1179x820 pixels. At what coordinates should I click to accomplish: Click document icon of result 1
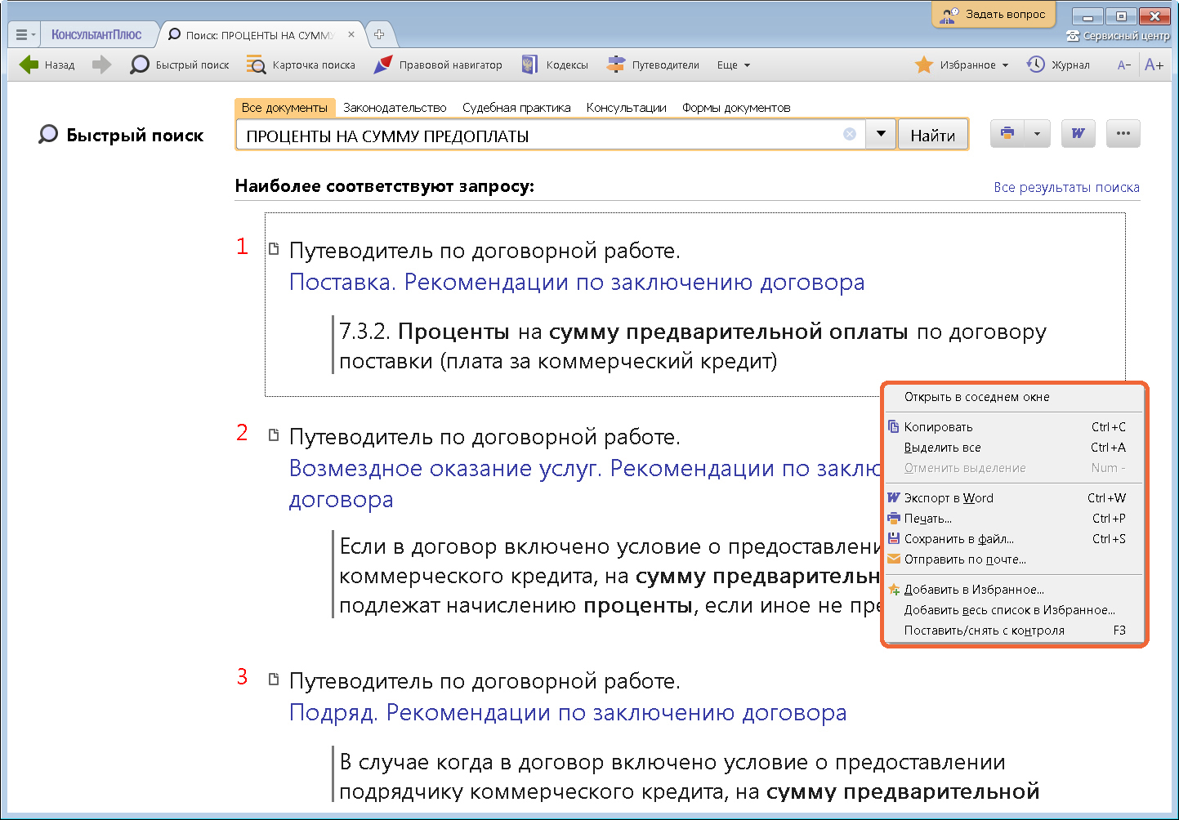274,249
